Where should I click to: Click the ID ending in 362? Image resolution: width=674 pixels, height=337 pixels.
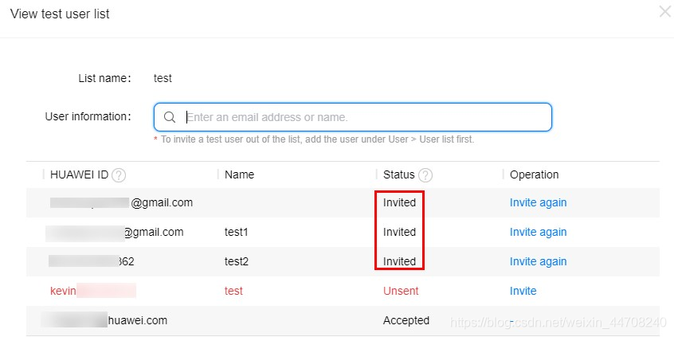click(x=91, y=261)
